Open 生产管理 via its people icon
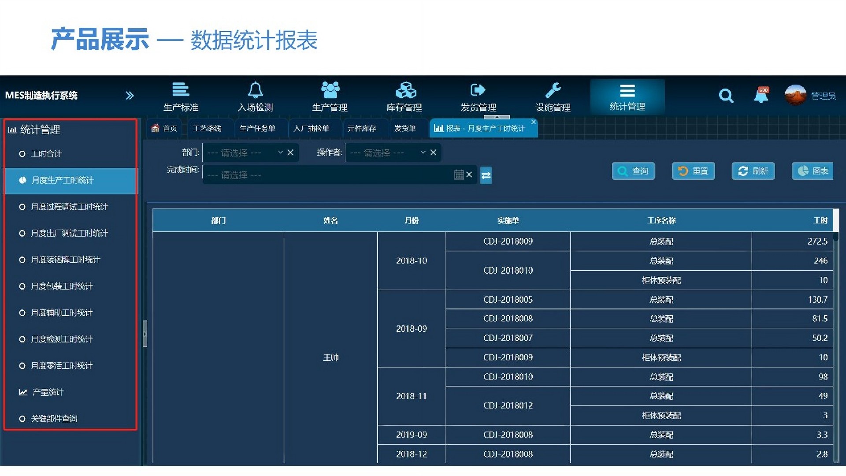This screenshot has width=846, height=476. 330,90
